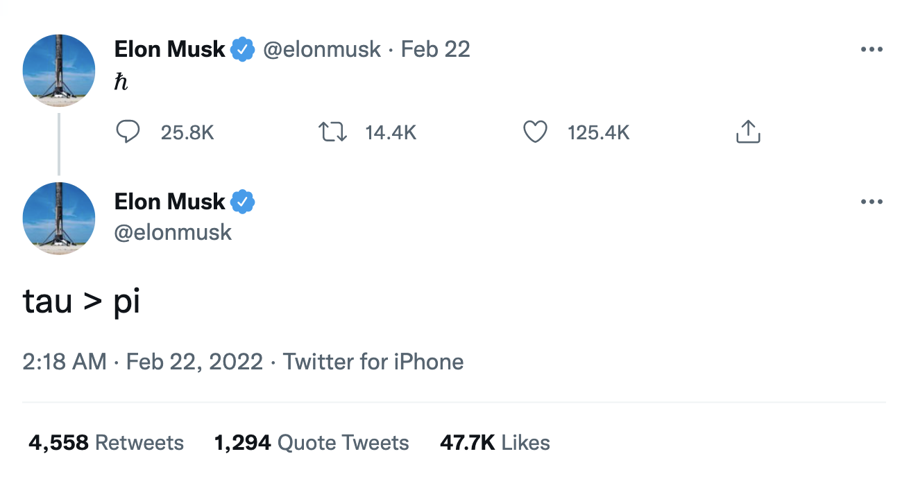The width and height of the screenshot is (909, 481).
Task: Click the Feb 22 timestamp
Action: (434, 49)
